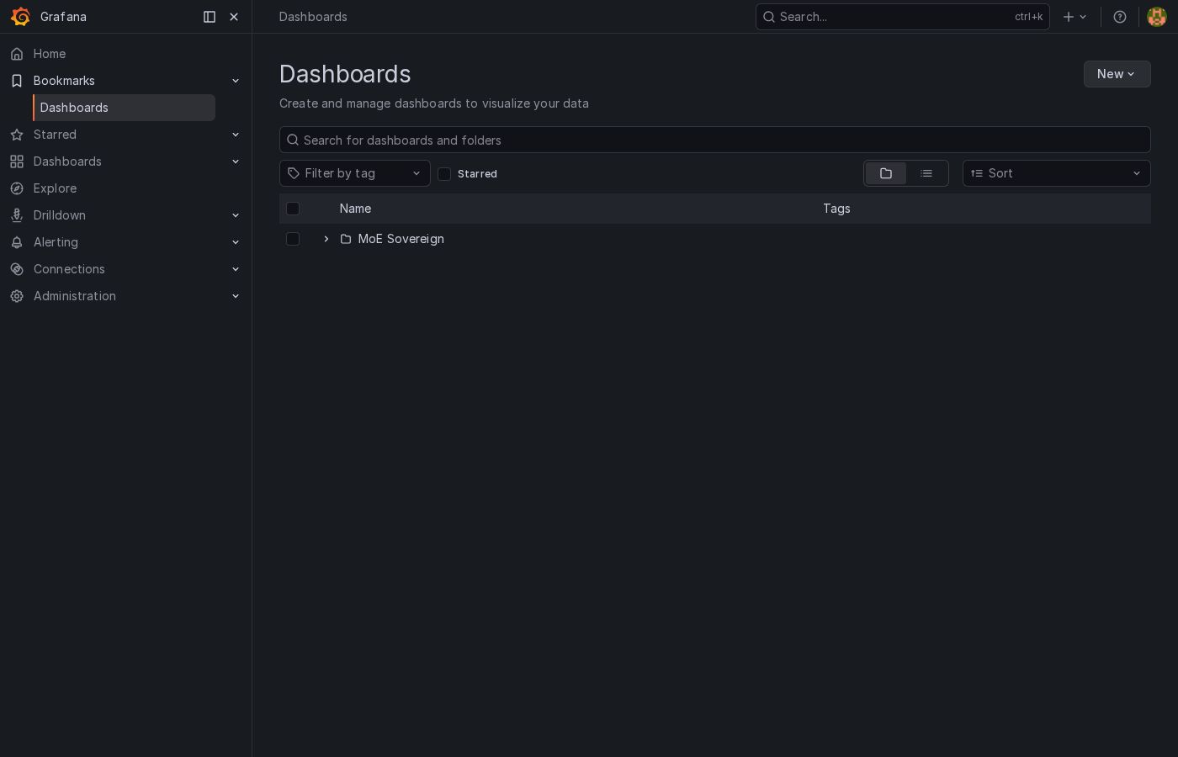Check the MoE Sovereign row checkbox
1178x757 pixels.
click(x=293, y=239)
